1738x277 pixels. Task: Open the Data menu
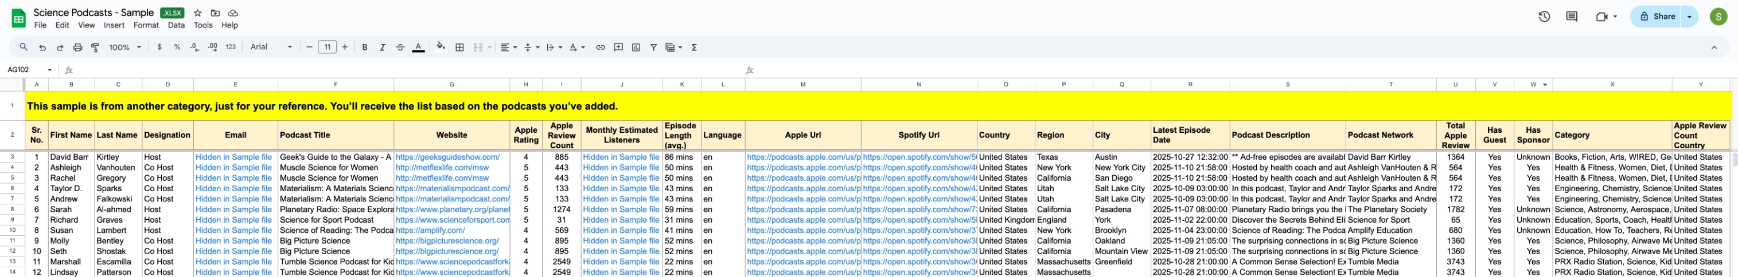click(x=176, y=25)
